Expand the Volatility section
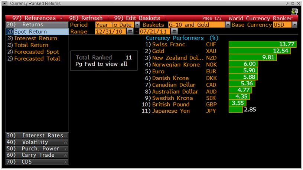The image size is (303, 170). pyautogui.click(x=37, y=142)
